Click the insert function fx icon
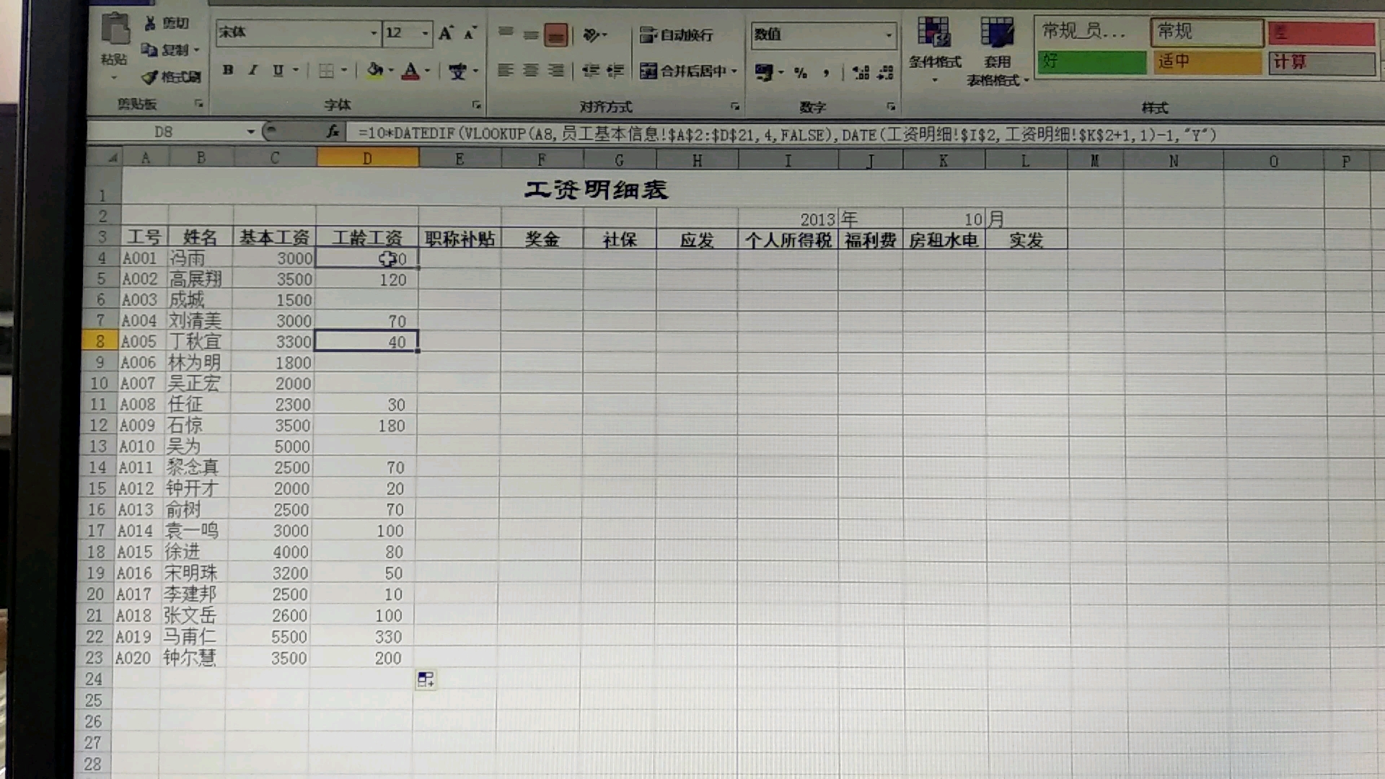Viewport: 1385px width, 779px height. coord(333,132)
